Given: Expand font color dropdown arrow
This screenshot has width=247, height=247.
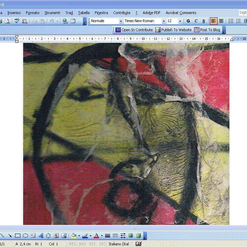Looking at the screenshot, I should pyautogui.click(x=102, y=236).
